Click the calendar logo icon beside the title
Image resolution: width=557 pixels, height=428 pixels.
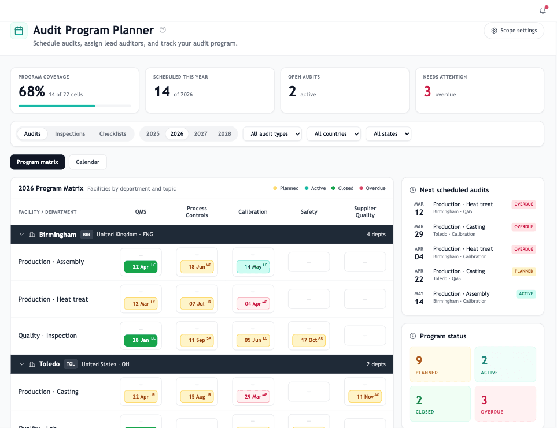point(19,31)
